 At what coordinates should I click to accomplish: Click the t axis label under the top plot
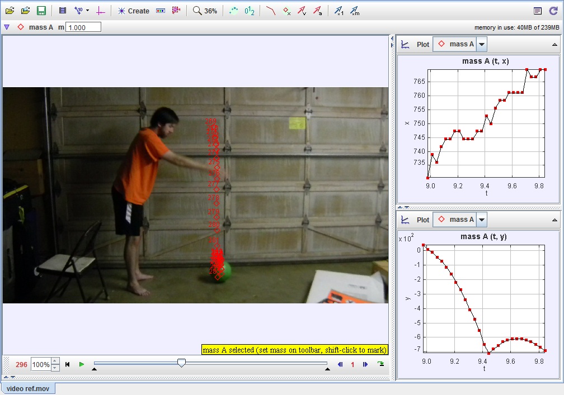coord(486,193)
